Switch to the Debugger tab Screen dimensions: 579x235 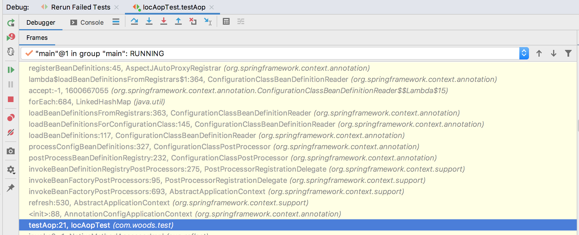pos(41,22)
